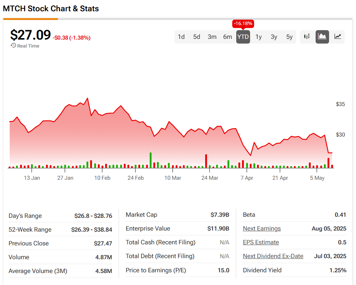This screenshot has height=285, width=356.
Task: Click the MTCH Stock Chart & Stats heading
Action: [x=51, y=9]
